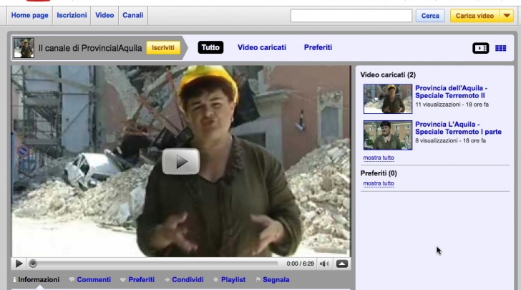Switch to the player view icon
521x290 pixels.
point(480,48)
